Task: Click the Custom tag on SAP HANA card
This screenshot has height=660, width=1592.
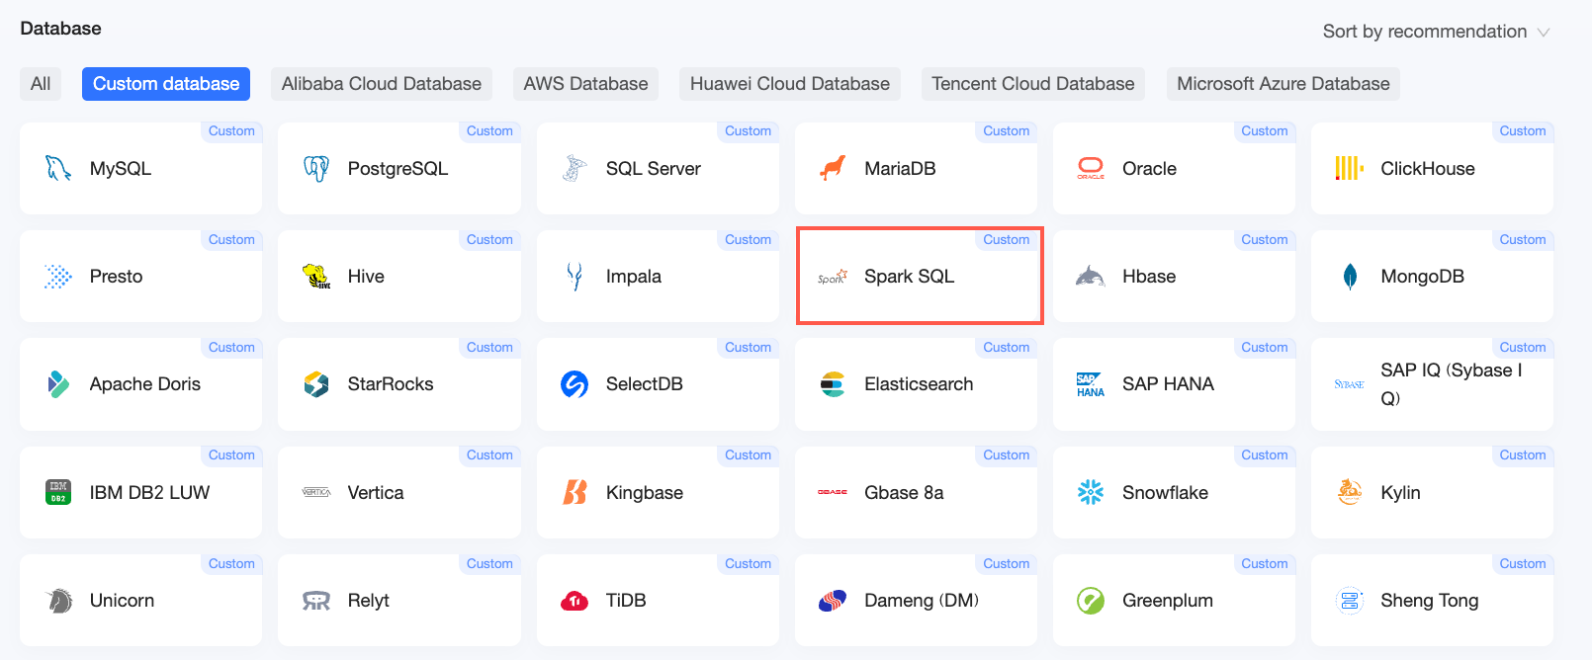Action: coord(1265,347)
